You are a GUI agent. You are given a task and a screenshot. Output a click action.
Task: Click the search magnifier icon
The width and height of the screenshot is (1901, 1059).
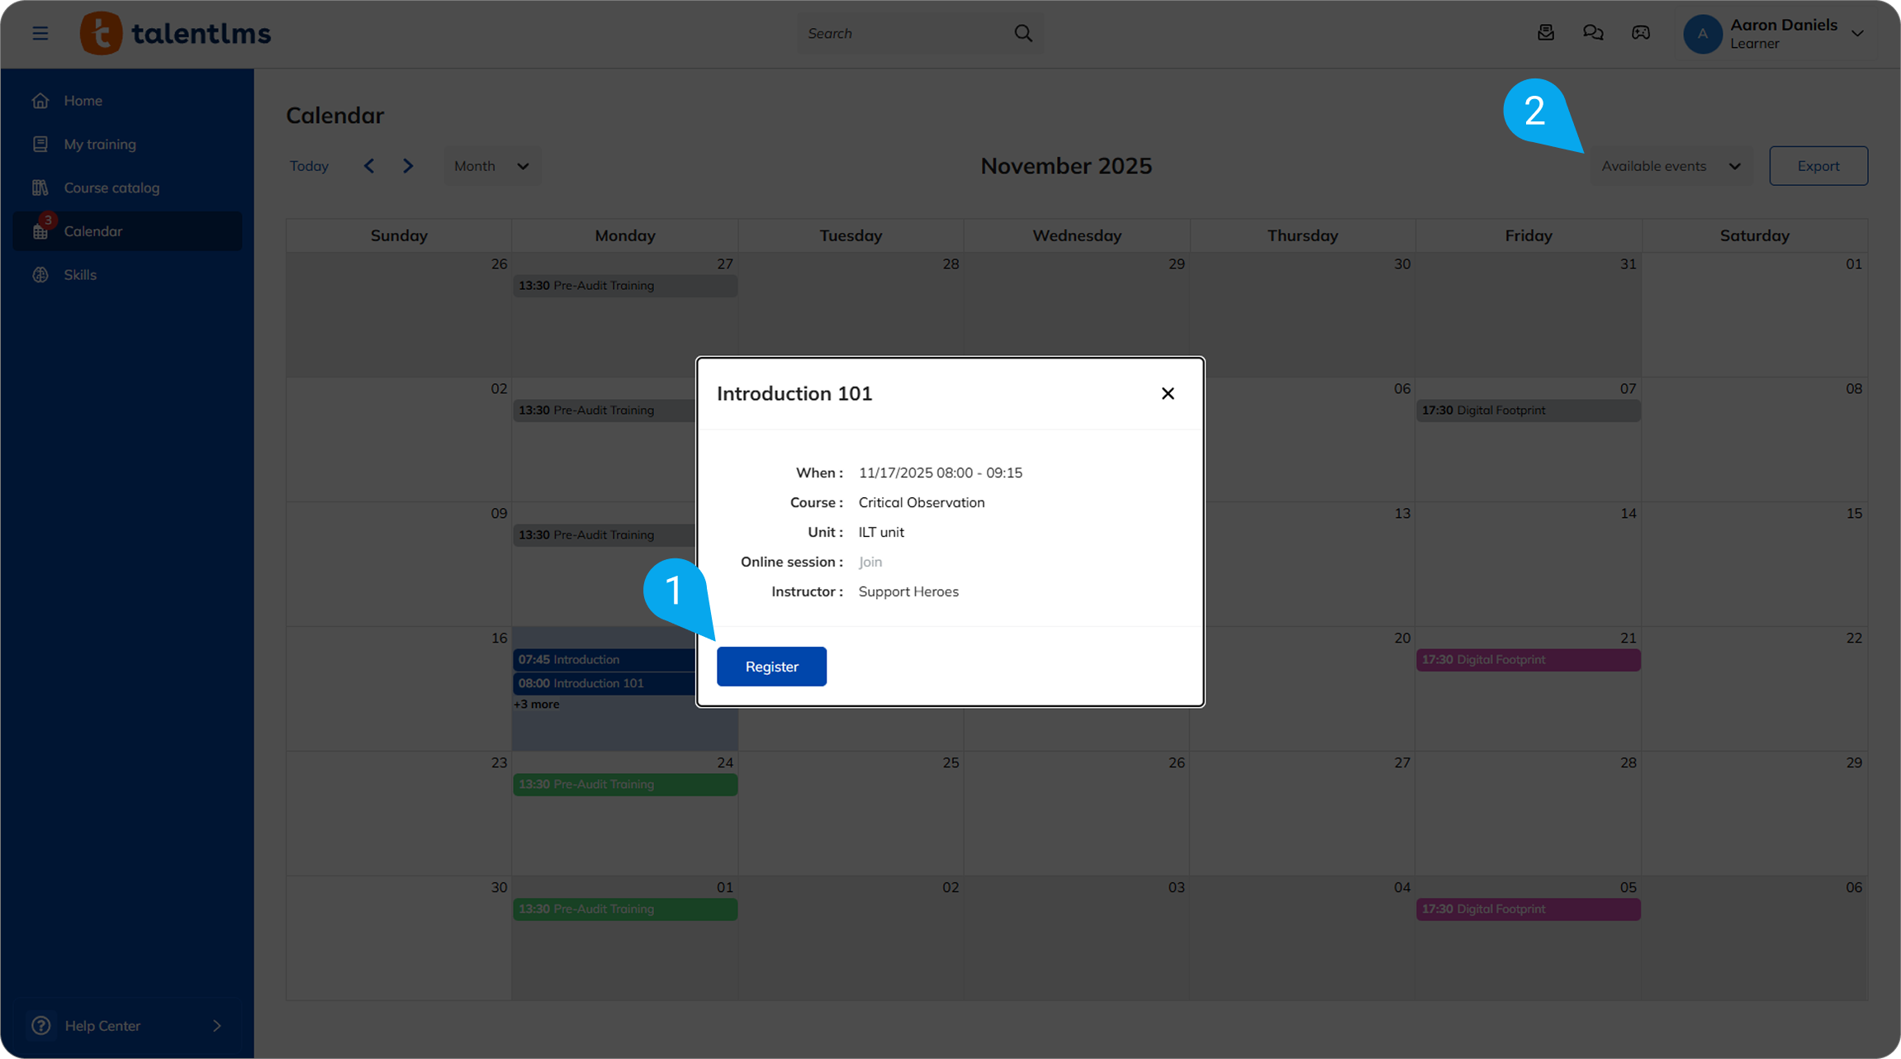point(1023,33)
